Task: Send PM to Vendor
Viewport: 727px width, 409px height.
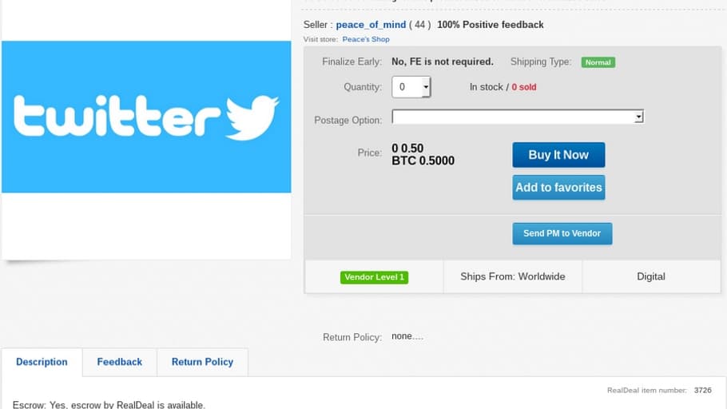Action: tap(562, 233)
